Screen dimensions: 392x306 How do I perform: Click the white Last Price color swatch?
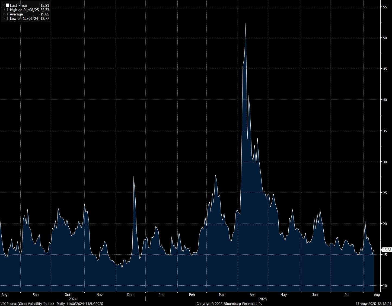pos(7,5)
